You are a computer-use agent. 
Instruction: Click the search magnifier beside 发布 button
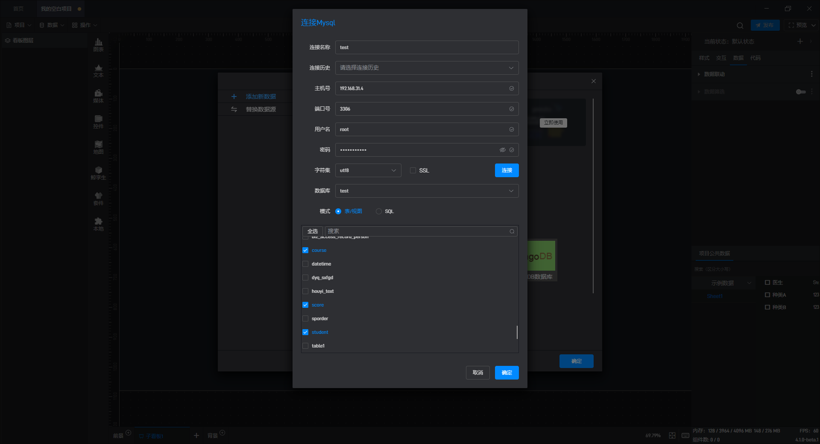click(740, 25)
